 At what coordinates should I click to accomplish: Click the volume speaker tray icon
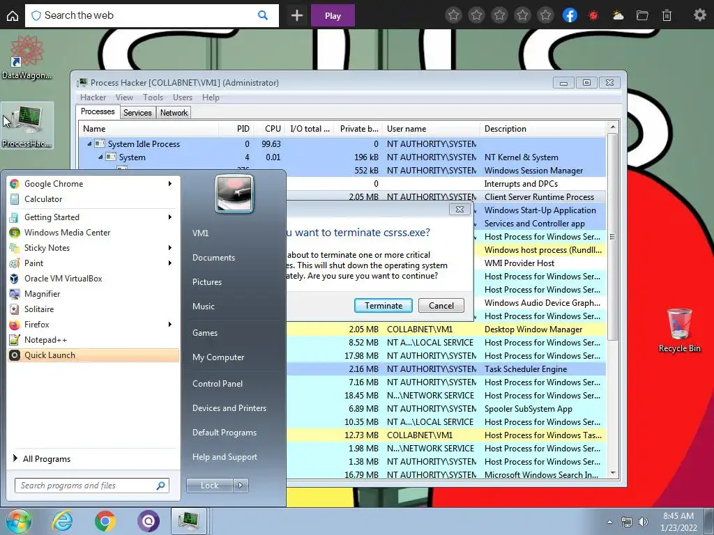click(643, 522)
